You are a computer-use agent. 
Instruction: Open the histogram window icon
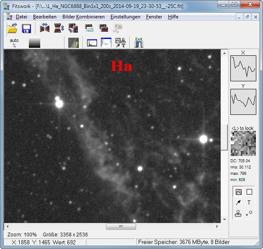pyautogui.click(x=92, y=43)
